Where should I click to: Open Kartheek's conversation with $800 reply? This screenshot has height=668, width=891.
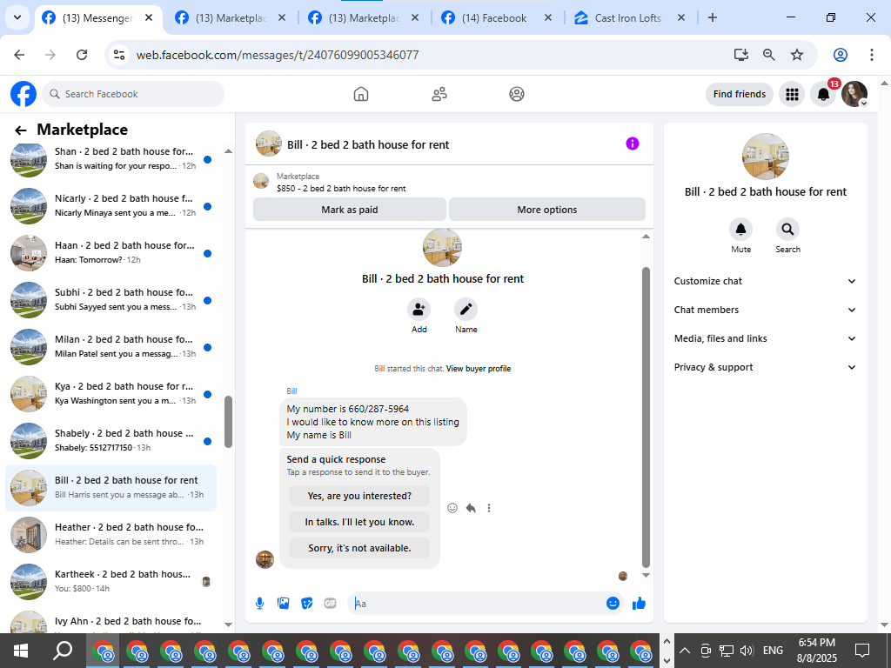111,582
